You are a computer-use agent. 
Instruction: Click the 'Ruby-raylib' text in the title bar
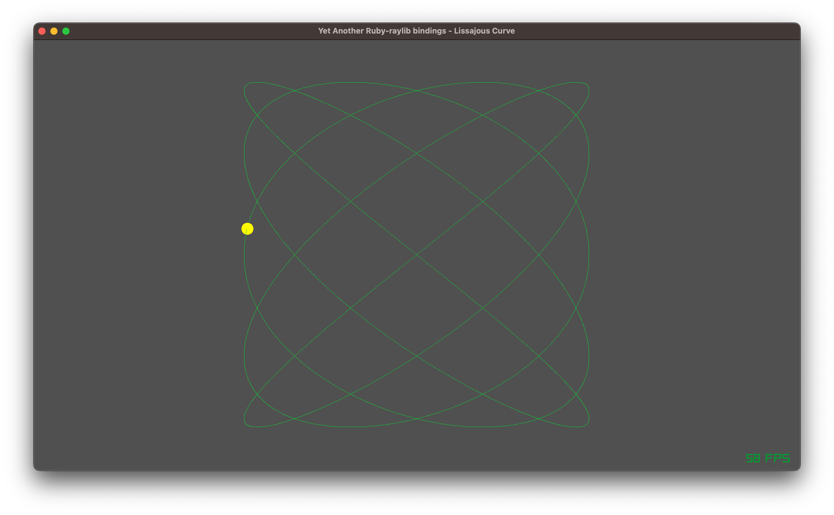388,31
